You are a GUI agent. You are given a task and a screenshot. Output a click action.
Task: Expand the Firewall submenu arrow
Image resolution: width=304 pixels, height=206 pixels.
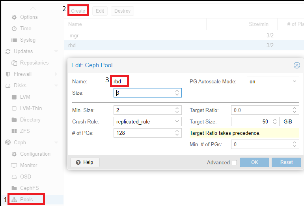coord(56,74)
